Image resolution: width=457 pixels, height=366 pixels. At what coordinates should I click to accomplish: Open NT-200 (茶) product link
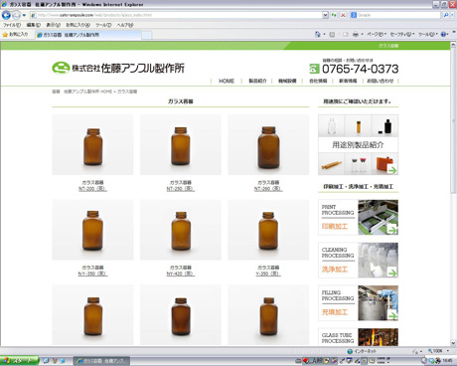tap(92, 189)
